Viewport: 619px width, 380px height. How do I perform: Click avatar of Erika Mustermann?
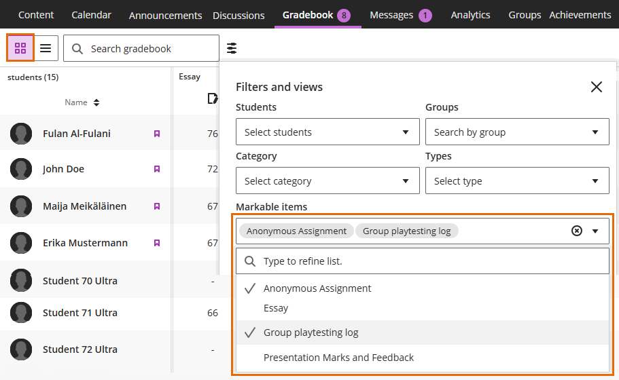coord(21,243)
